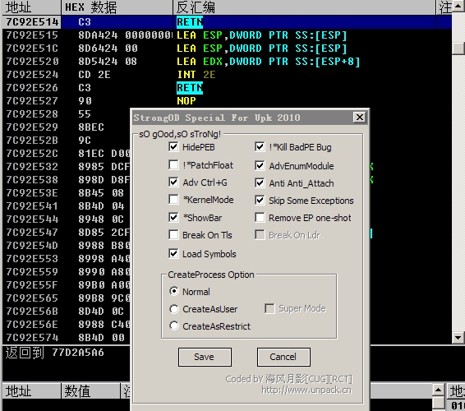Viewport: 465px width, 411px height.
Task: Select the row at address 7C92E559
Action: [66, 272]
